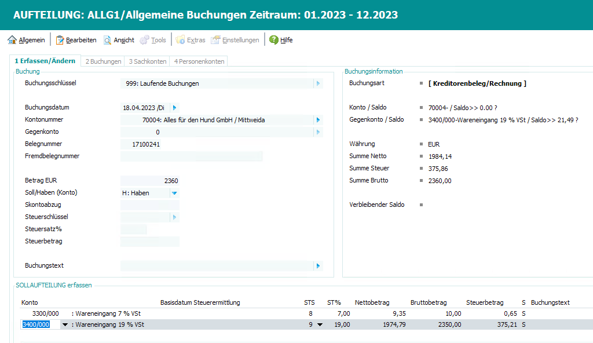Viewport: 593px width, 343px height.
Task: Open the Bearbeiten toolbar icon
Action: [x=60, y=40]
